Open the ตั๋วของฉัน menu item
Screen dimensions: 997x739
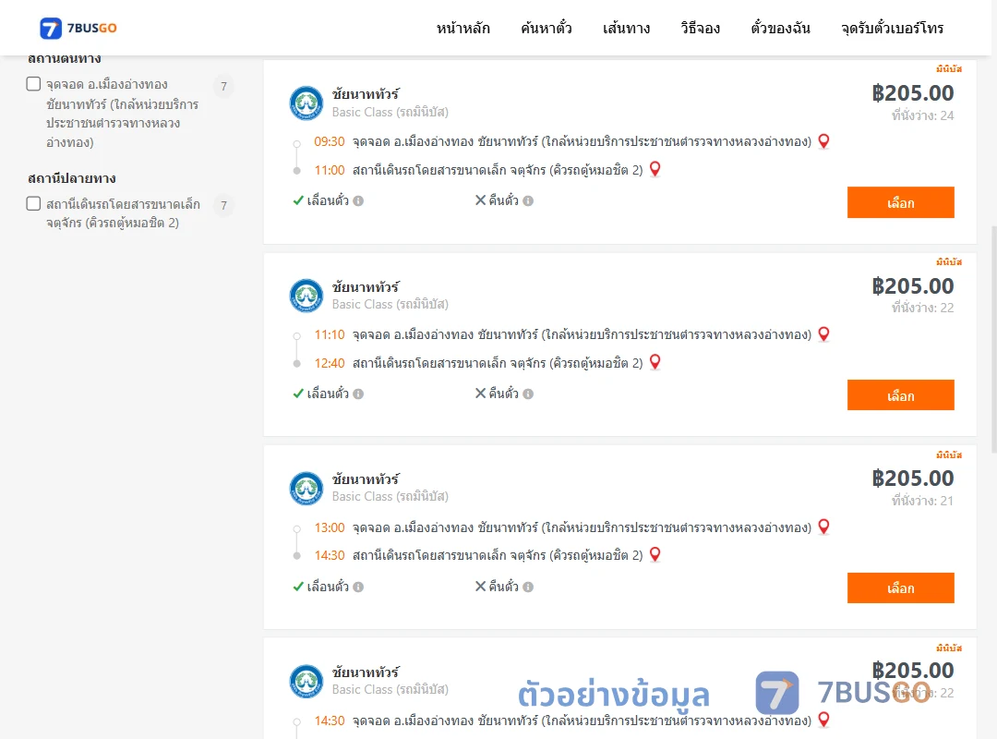[780, 28]
